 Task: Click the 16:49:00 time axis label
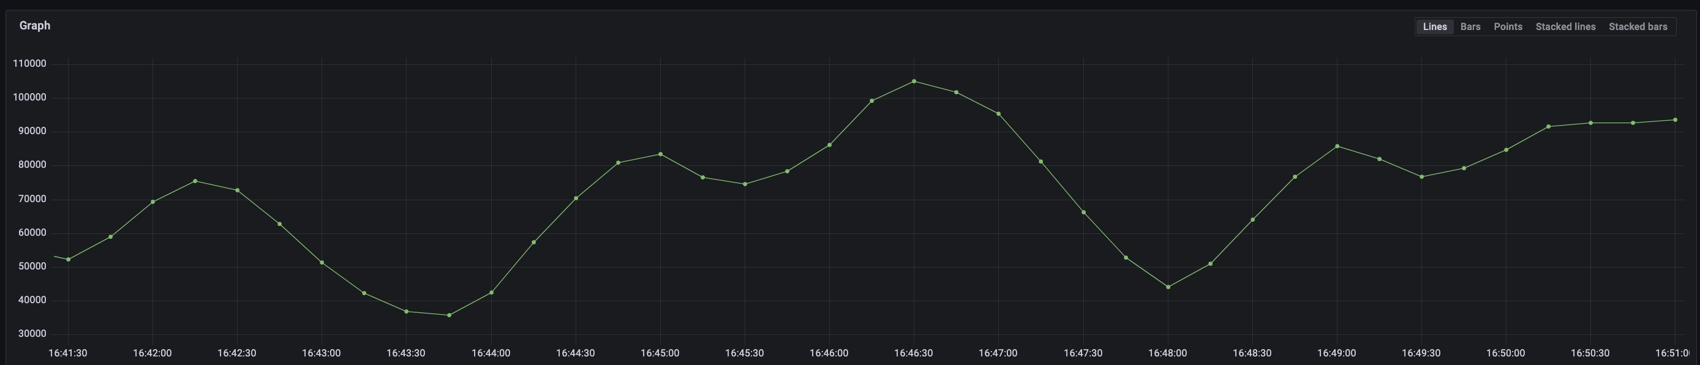(1337, 353)
